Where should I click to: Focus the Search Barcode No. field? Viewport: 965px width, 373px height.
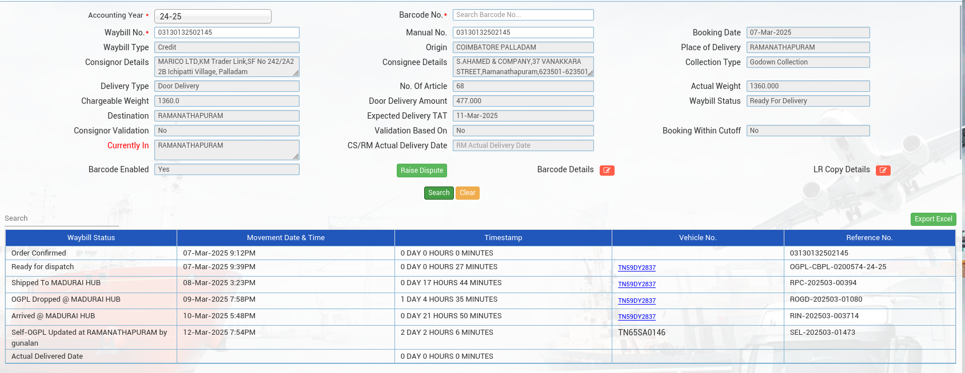pyautogui.click(x=523, y=15)
